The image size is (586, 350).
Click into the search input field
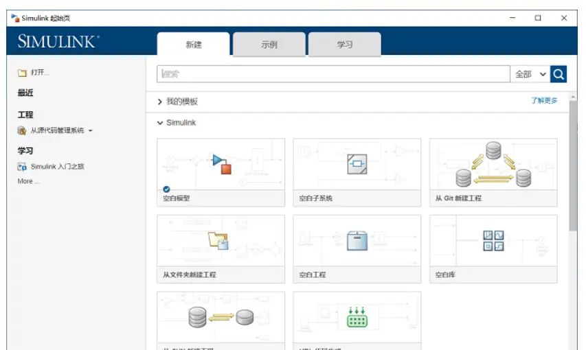pos(333,74)
